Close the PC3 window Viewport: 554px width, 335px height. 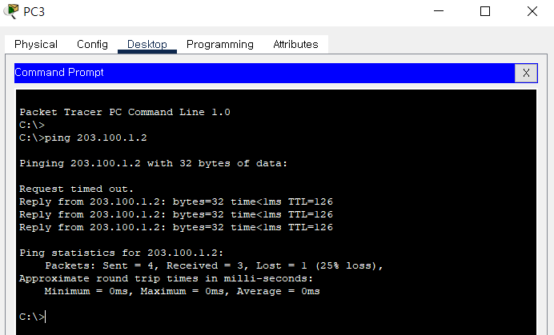click(x=532, y=11)
